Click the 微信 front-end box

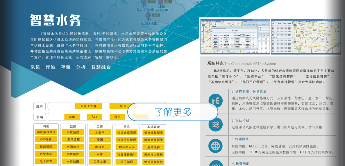(117, 117)
